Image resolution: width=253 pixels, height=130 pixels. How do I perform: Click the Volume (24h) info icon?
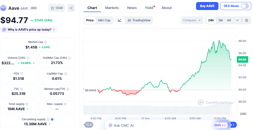coord(28,58)
